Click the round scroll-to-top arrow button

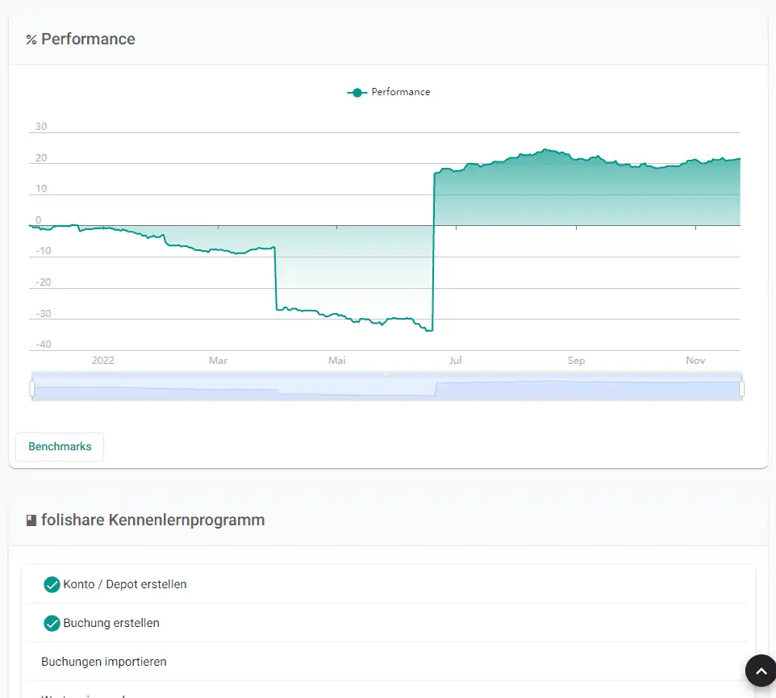click(761, 671)
